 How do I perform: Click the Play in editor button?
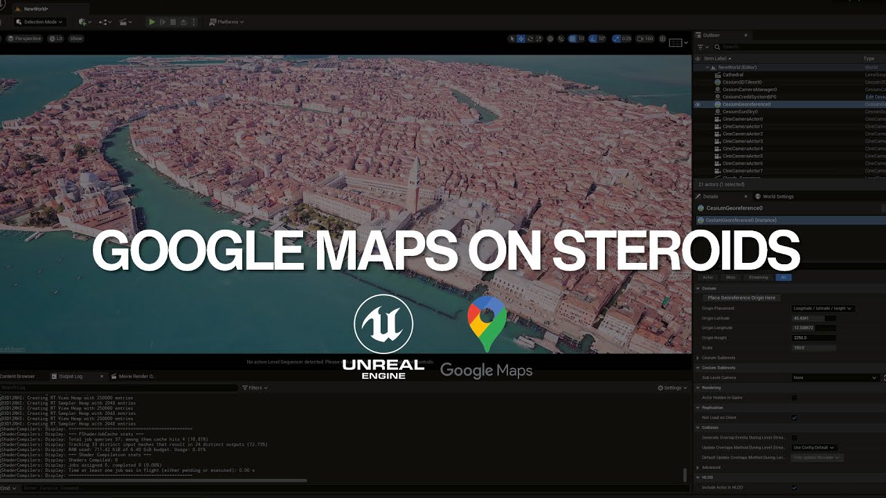[x=152, y=22]
